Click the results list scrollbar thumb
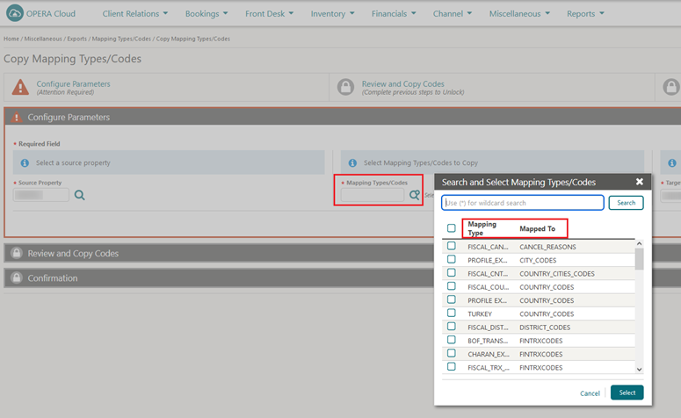This screenshot has height=418, width=681. (x=639, y=259)
